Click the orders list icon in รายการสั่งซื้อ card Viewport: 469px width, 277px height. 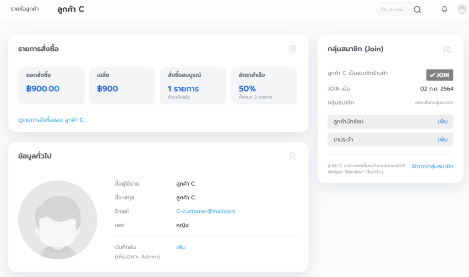tap(293, 49)
